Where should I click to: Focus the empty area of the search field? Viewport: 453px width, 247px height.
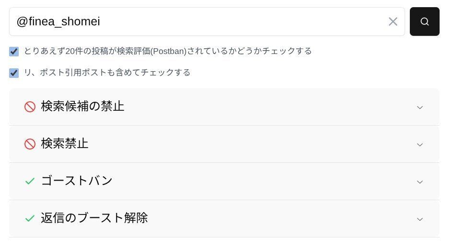coord(240,21)
